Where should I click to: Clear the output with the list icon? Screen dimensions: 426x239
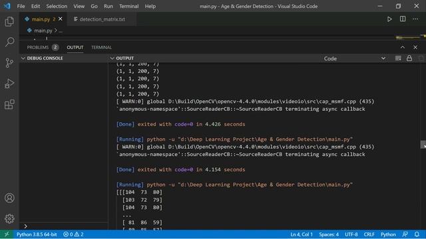tap(398, 58)
